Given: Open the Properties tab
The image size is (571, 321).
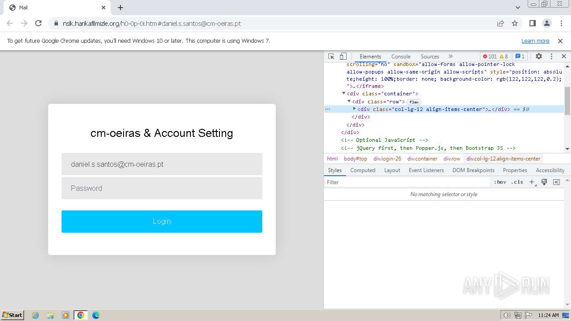Looking at the screenshot, I should click(515, 170).
